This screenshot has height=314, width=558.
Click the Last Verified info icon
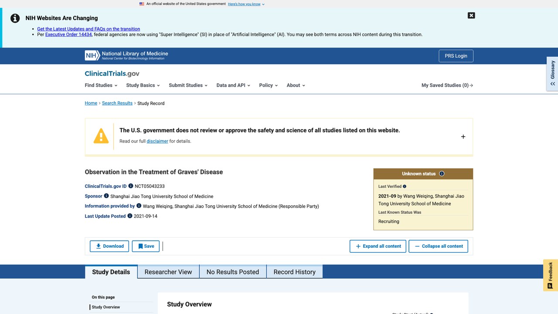point(405,186)
